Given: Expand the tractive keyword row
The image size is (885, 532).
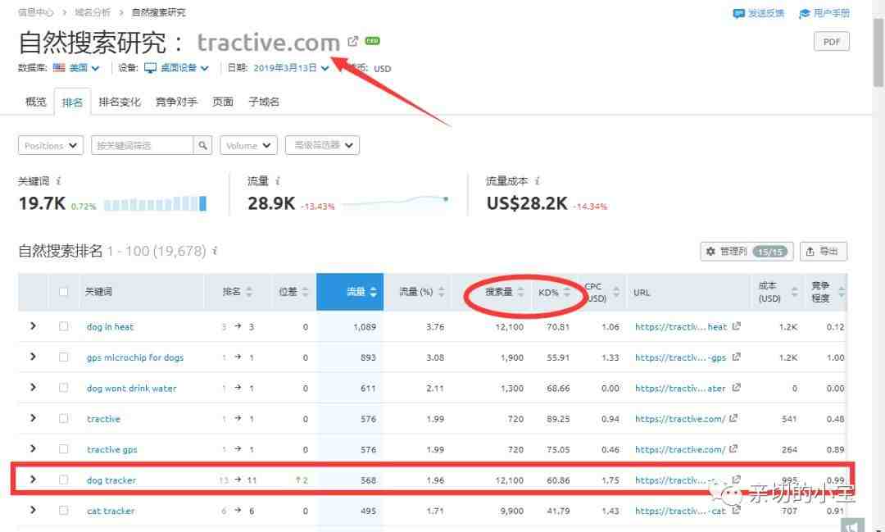Looking at the screenshot, I should (33, 418).
